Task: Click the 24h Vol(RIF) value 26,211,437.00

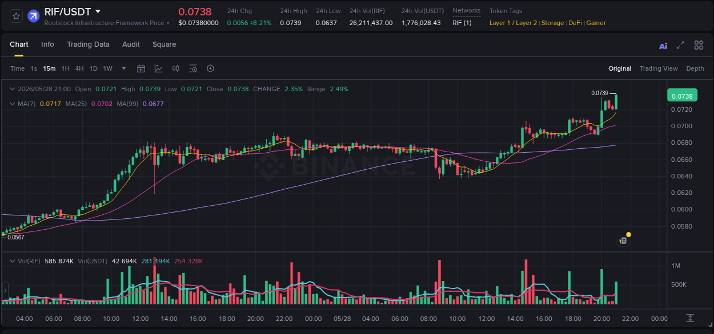Action: point(371,23)
